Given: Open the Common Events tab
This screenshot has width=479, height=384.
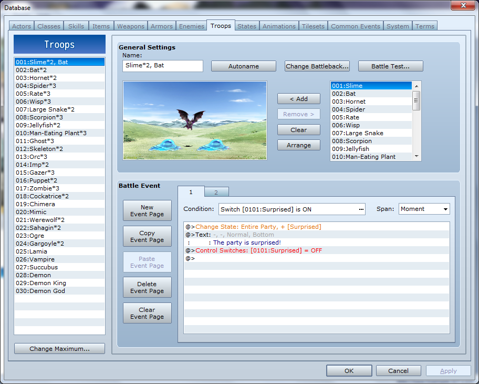Looking at the screenshot, I should [355, 26].
